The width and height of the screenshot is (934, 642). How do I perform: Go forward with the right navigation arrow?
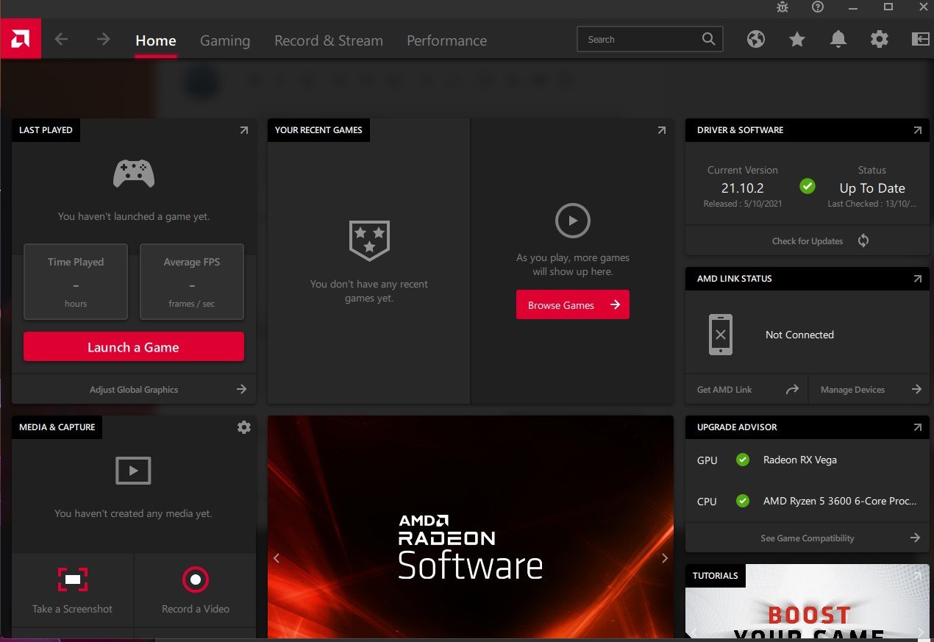(x=103, y=40)
